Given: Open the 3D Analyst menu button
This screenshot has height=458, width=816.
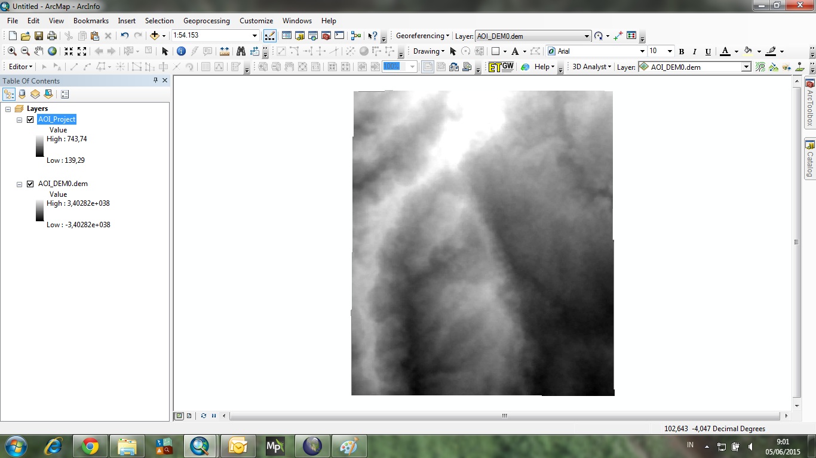Looking at the screenshot, I should coord(592,67).
